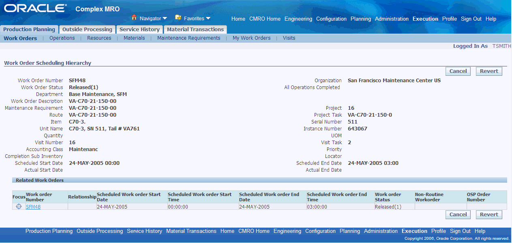Open the My Work Orders subtab
512x243 pixels.
pyautogui.click(x=251, y=38)
